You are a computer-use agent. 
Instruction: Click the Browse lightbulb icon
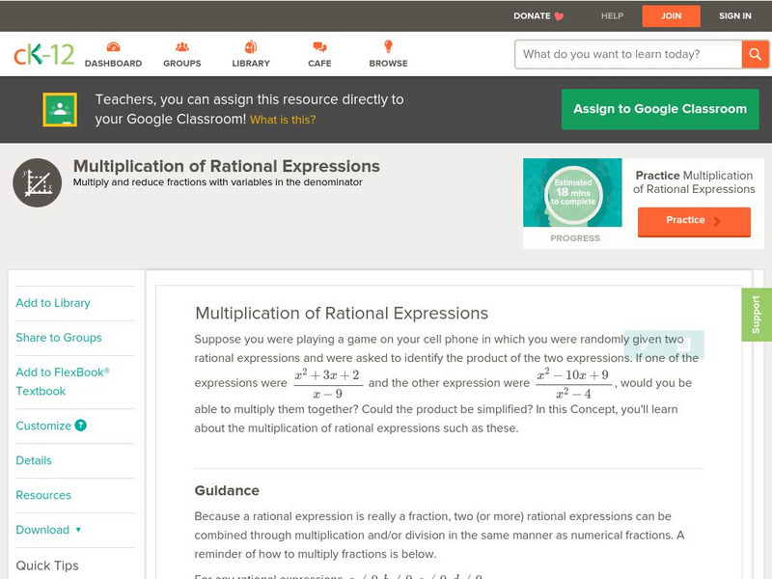coord(386,44)
